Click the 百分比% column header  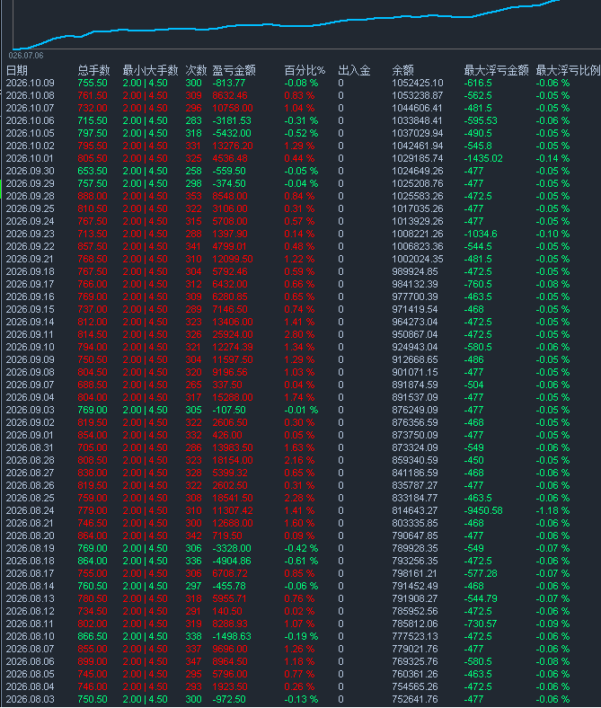[305, 70]
